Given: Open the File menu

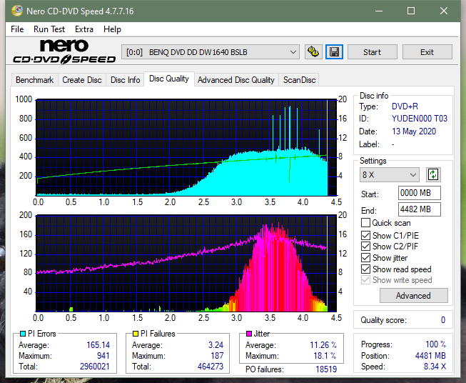Looking at the screenshot, I should [x=17, y=29].
